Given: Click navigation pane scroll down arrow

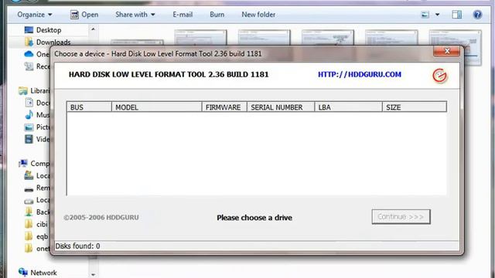Looking at the screenshot, I should click(93, 275).
